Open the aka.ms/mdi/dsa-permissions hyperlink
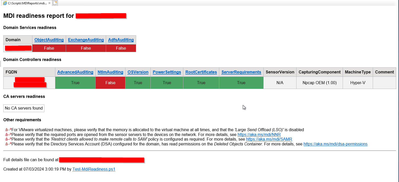Viewport: 399px width, 182px height. tap(335, 144)
